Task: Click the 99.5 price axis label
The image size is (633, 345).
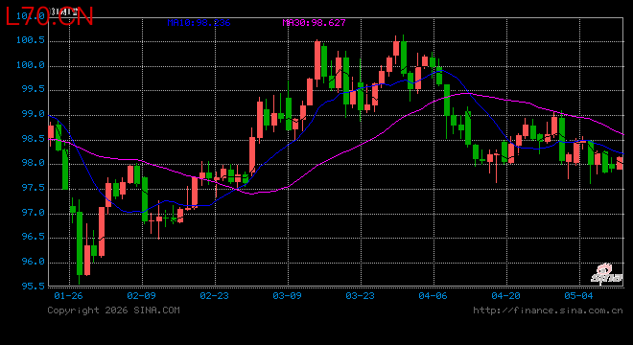Action: 34,89
